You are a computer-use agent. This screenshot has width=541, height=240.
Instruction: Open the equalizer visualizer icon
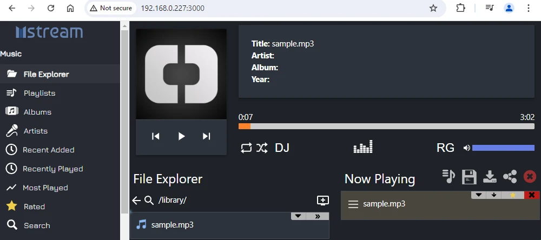tap(362, 147)
